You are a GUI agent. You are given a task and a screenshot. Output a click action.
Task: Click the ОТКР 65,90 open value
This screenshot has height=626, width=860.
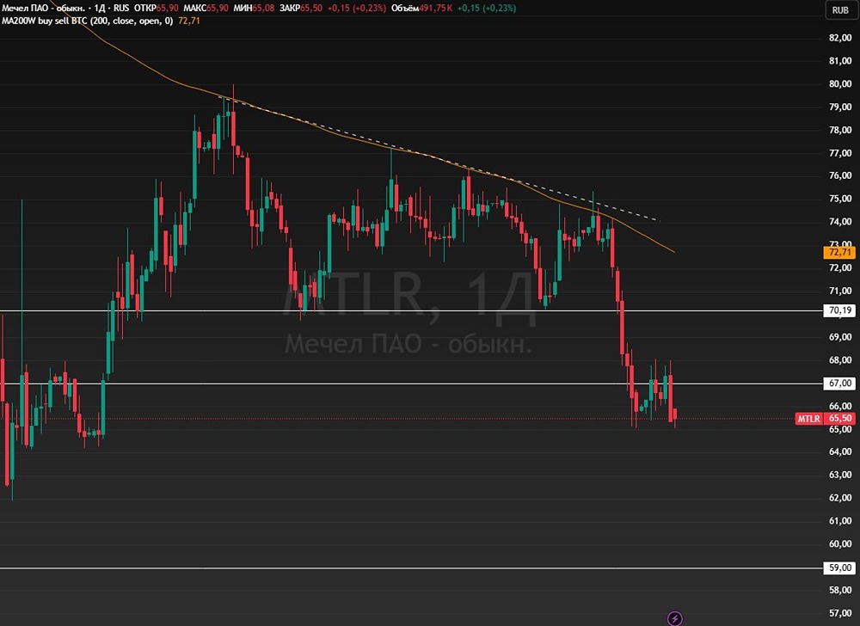(157, 9)
